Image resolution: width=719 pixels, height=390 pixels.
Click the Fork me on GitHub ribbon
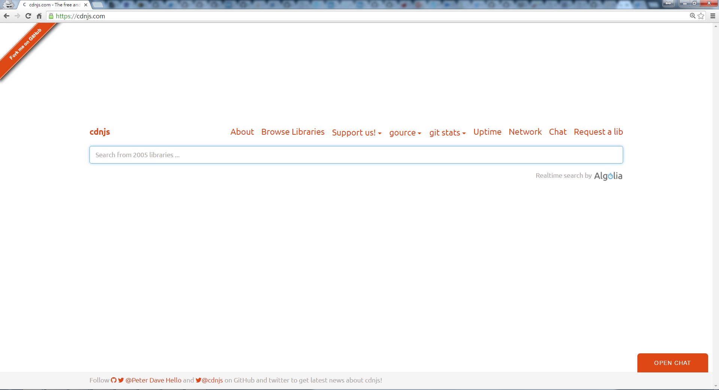coord(25,44)
